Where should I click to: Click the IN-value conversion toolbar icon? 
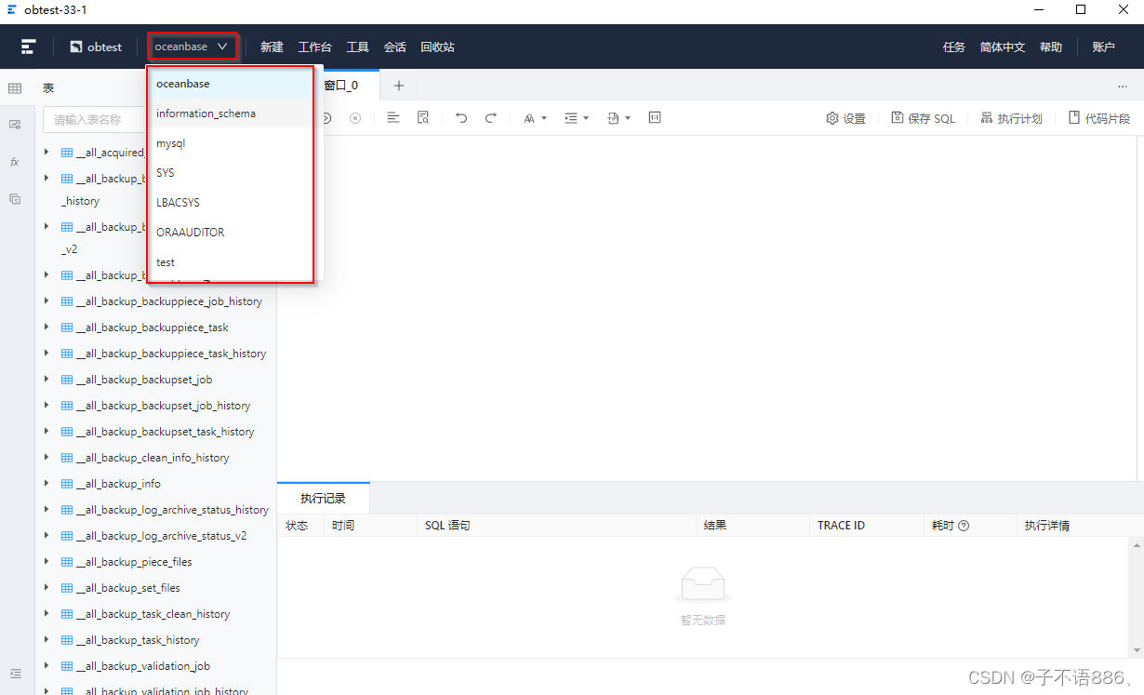(x=655, y=118)
